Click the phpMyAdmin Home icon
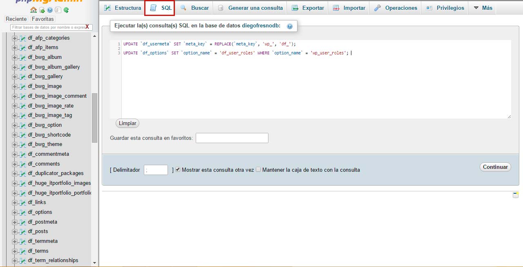523x267 pixels. [x=34, y=10]
